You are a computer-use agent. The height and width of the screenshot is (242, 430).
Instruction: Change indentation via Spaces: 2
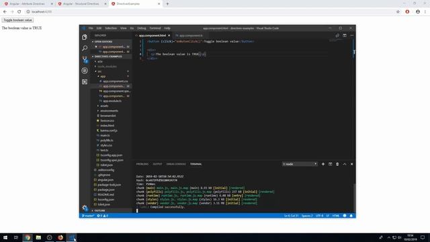[307, 216]
